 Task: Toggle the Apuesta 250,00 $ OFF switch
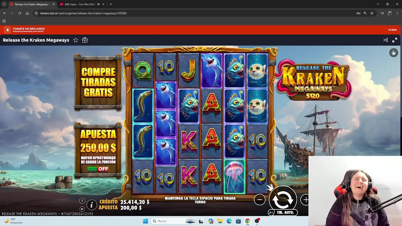[x=98, y=169]
